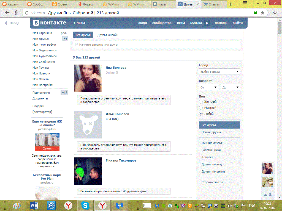
Task: Bookmark the page with star icon
Action: pyautogui.click(x=262, y=13)
